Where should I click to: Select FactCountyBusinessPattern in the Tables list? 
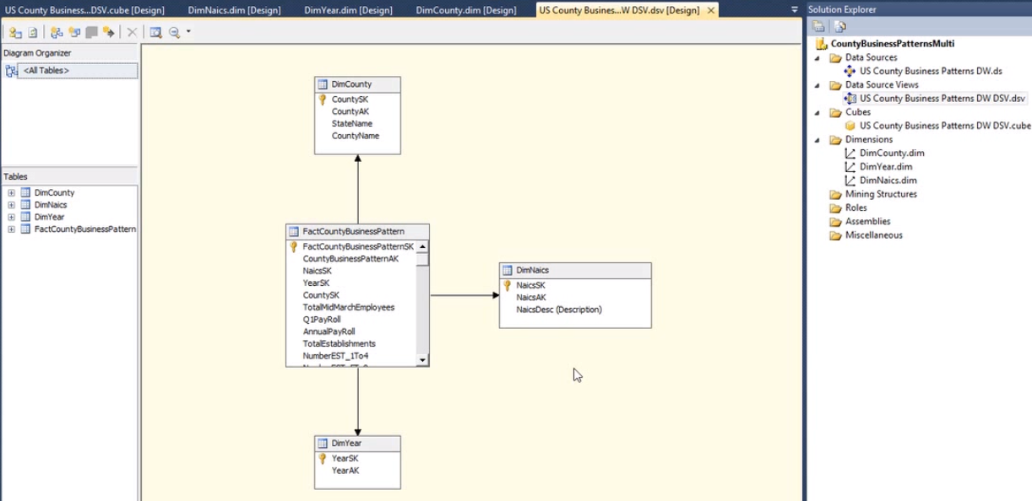click(84, 228)
